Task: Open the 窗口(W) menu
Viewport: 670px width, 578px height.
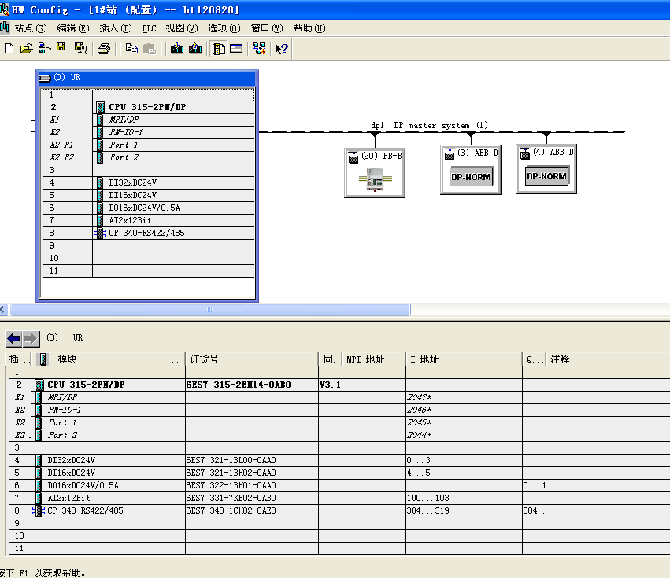Action: [x=267, y=28]
